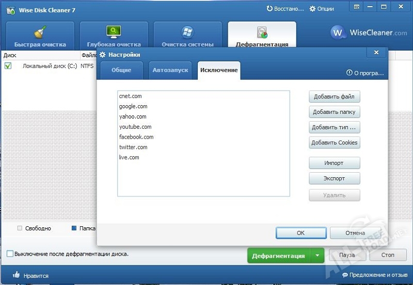413x285 pixels.
Task: Switch to the Автозапуск settings tab
Action: 170,70
